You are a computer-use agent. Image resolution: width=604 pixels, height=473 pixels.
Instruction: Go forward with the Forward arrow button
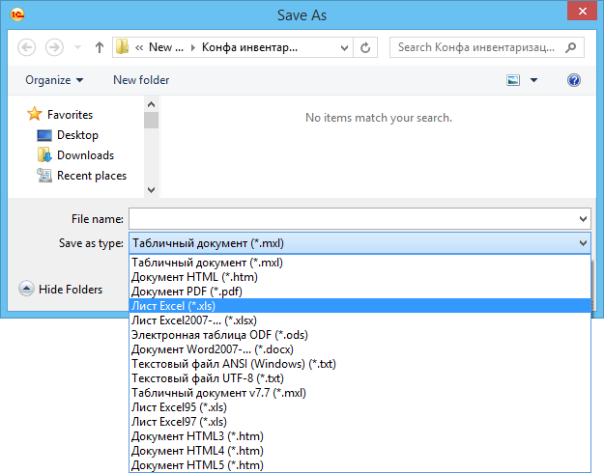coord(54,47)
